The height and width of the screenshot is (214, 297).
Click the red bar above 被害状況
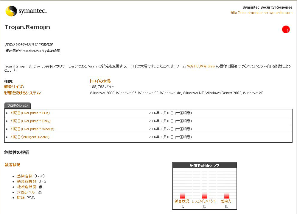(x=182, y=196)
